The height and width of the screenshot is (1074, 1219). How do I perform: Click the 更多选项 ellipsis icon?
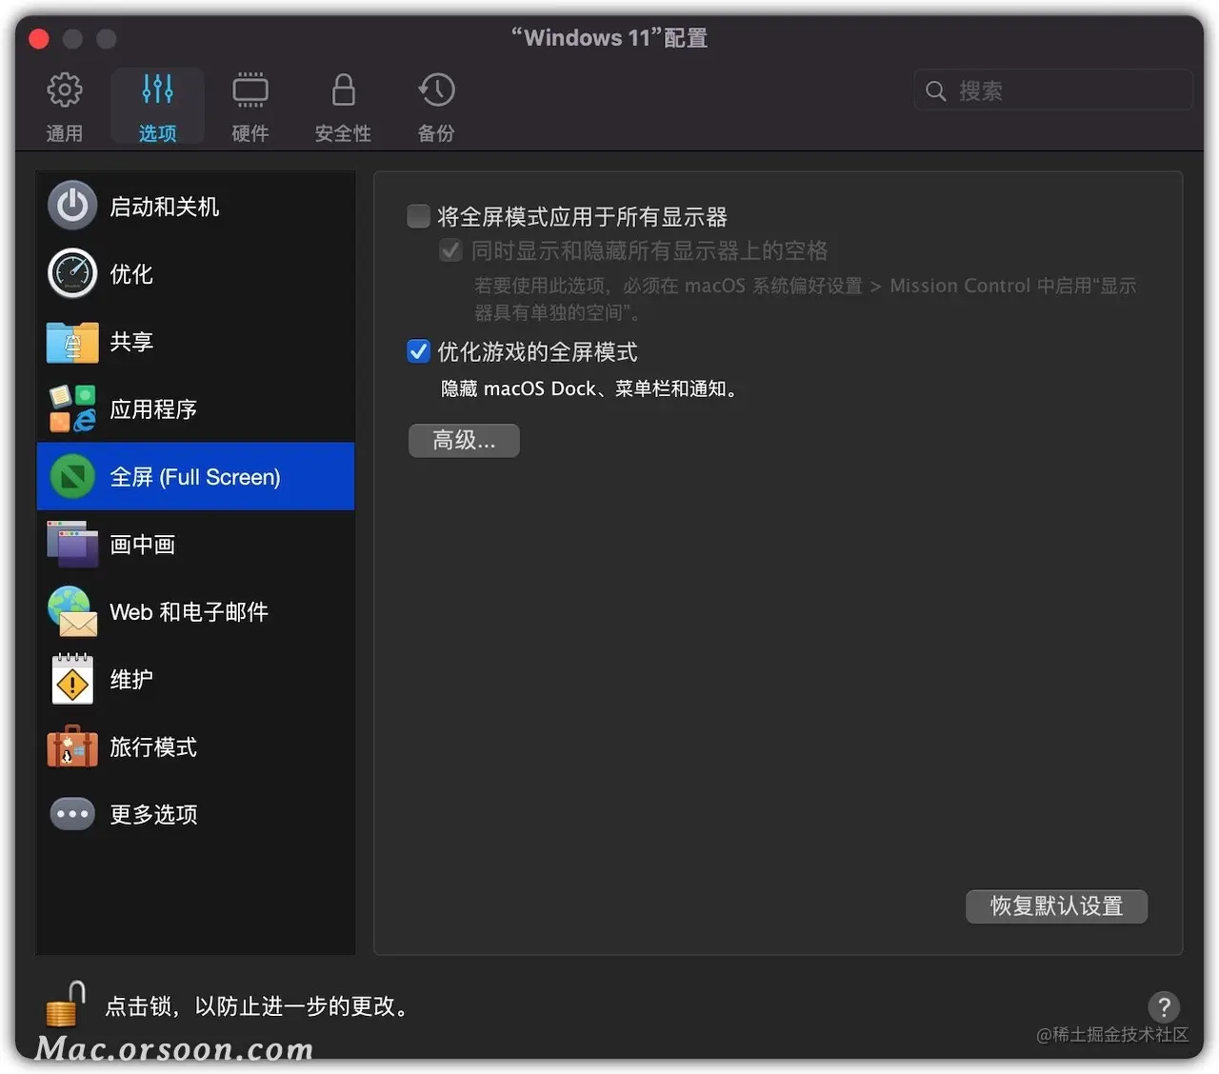pyautogui.click(x=72, y=814)
